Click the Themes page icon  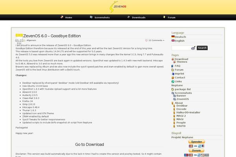[174, 62]
